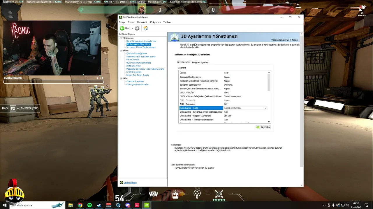
Task: Select Surround, PhysX Yapılandırması tree item
Action: point(141,47)
